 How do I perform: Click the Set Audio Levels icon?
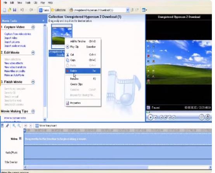click(x=2, y=125)
